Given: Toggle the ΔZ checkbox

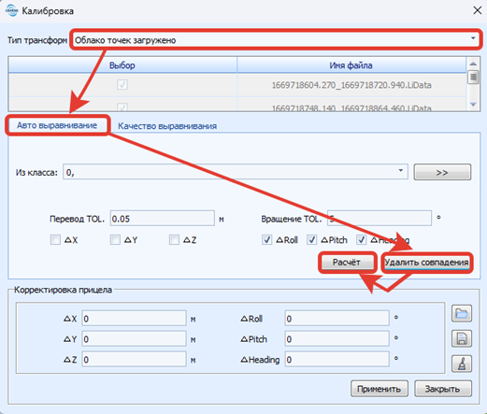Looking at the screenshot, I should pos(174,240).
